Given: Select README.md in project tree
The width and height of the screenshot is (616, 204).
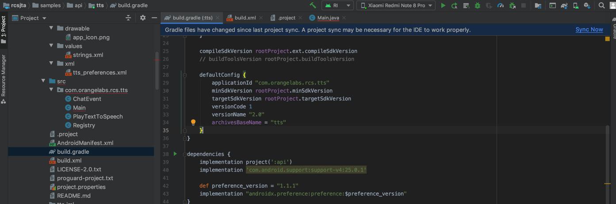Looking at the screenshot, I should tap(73, 196).
